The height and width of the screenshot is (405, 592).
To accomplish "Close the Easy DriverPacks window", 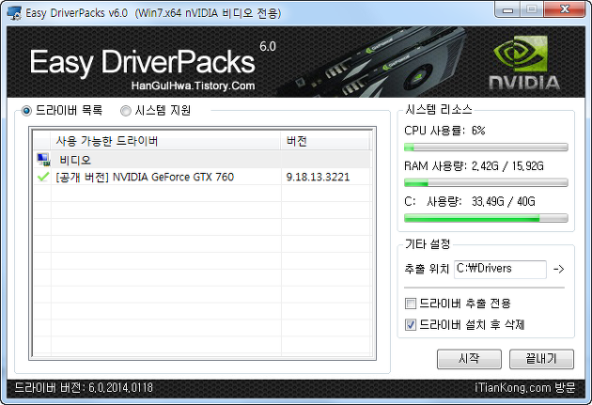I will tap(565, 9).
